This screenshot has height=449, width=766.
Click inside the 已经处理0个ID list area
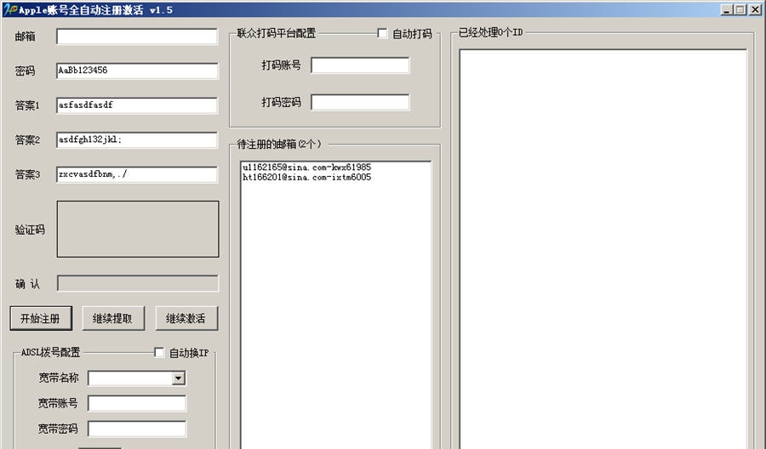(x=603, y=249)
